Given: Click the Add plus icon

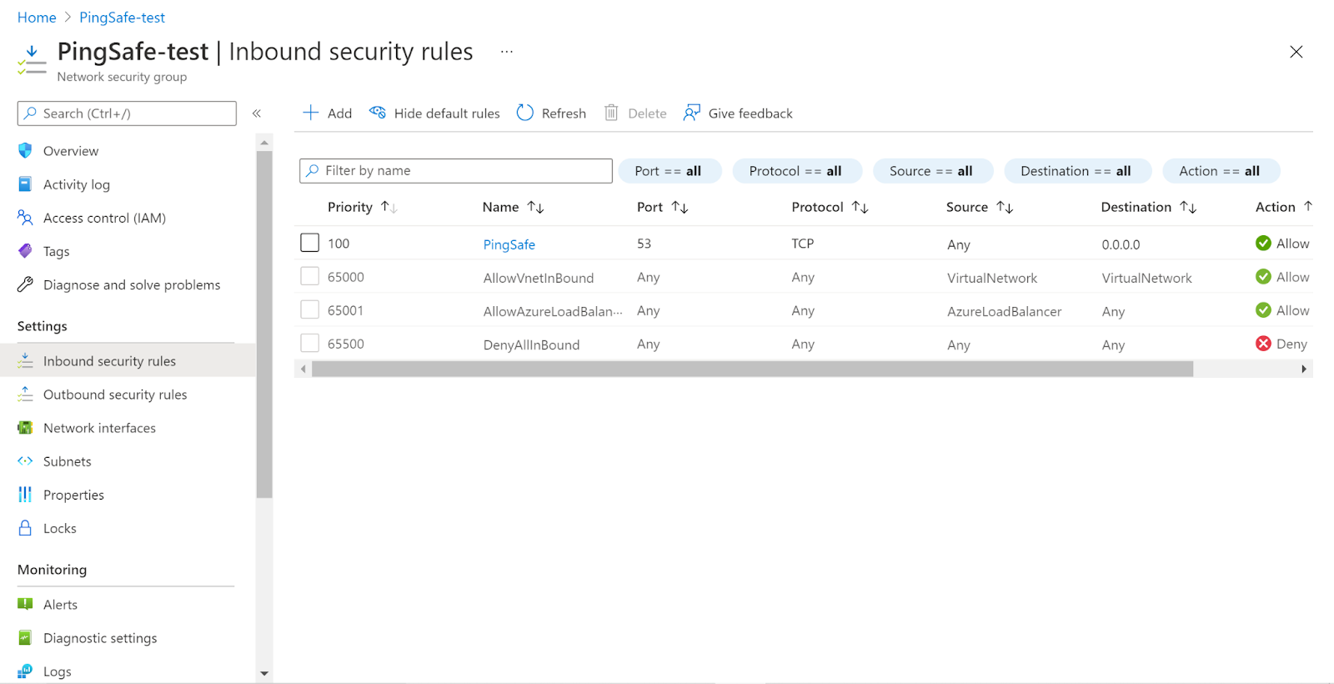Looking at the screenshot, I should click(x=310, y=113).
